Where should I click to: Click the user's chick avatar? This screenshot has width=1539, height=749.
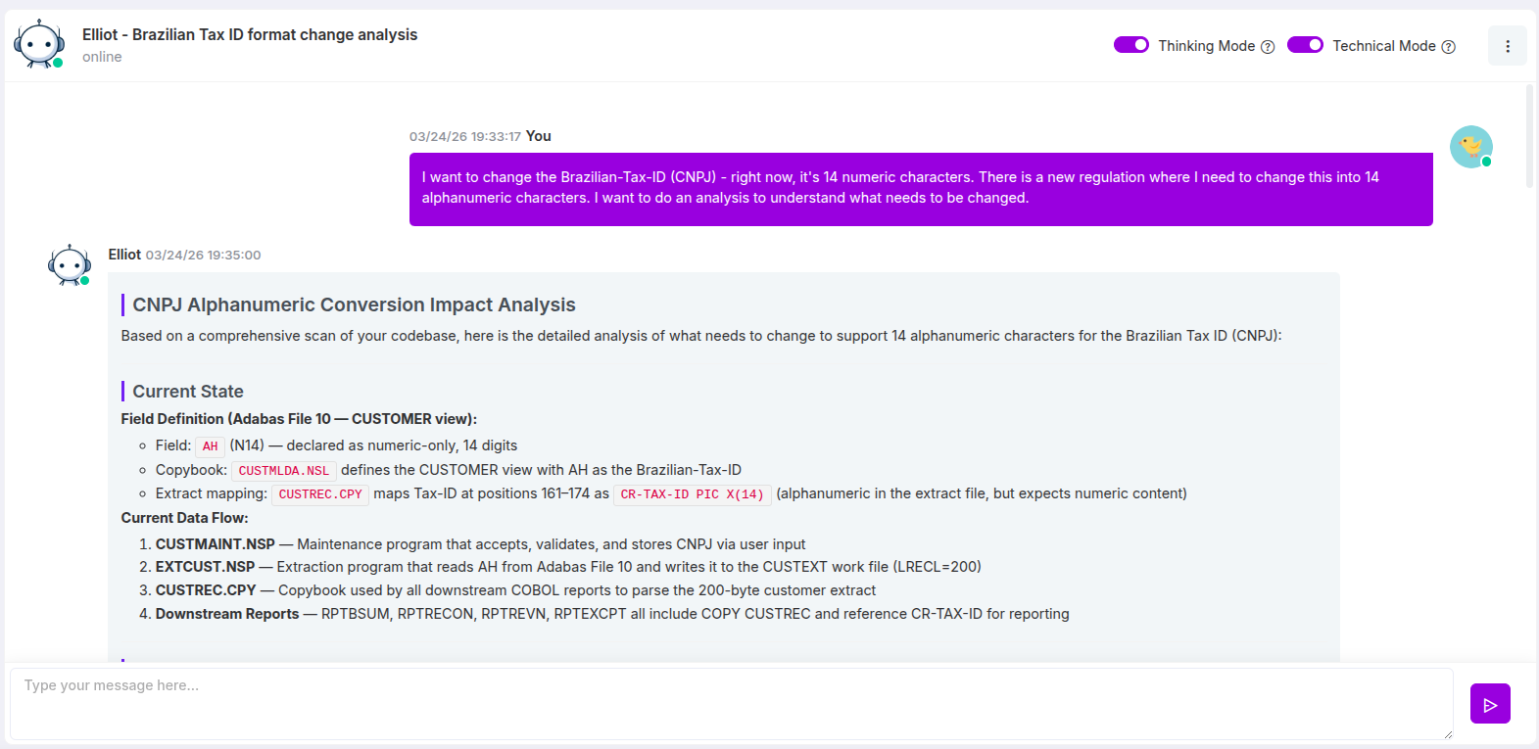click(x=1470, y=147)
